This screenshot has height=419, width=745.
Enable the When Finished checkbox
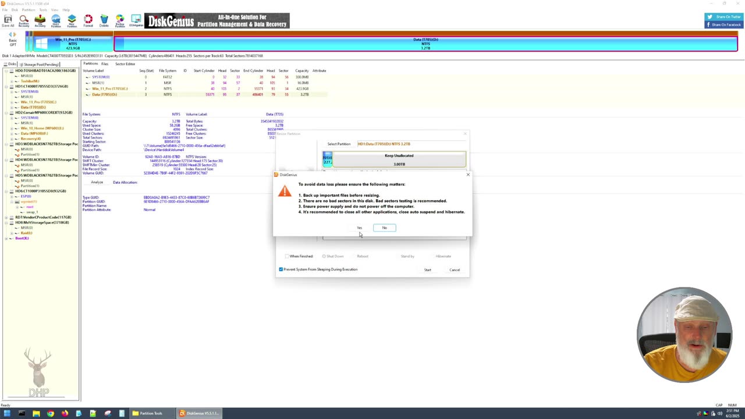coord(287,256)
